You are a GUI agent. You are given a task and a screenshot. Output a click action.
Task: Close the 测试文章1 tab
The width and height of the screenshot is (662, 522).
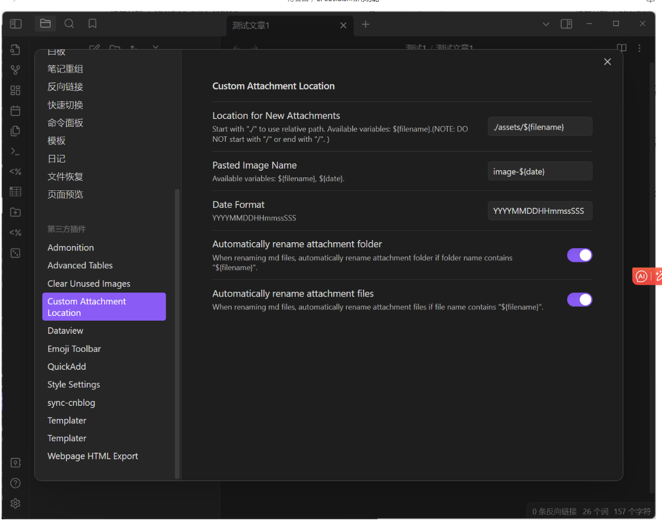[343, 25]
